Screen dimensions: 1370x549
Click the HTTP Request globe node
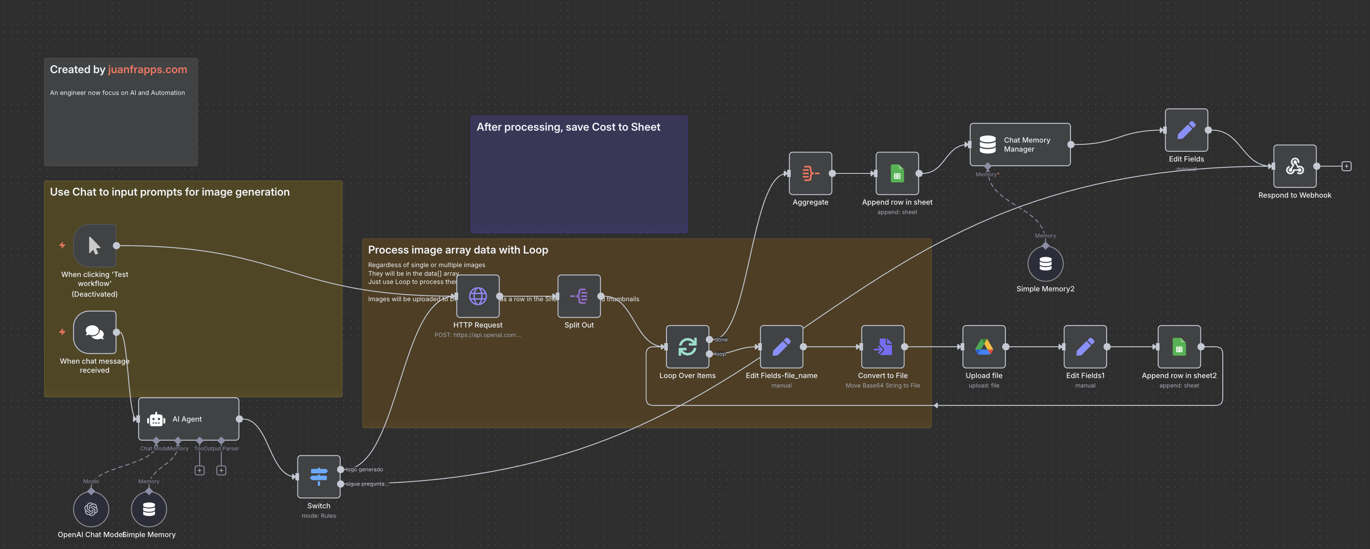[x=478, y=296]
